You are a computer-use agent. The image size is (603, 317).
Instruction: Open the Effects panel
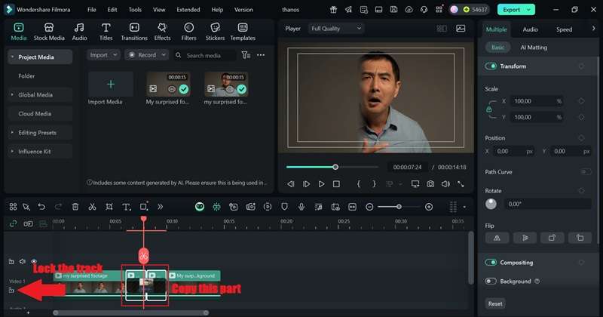pyautogui.click(x=162, y=32)
